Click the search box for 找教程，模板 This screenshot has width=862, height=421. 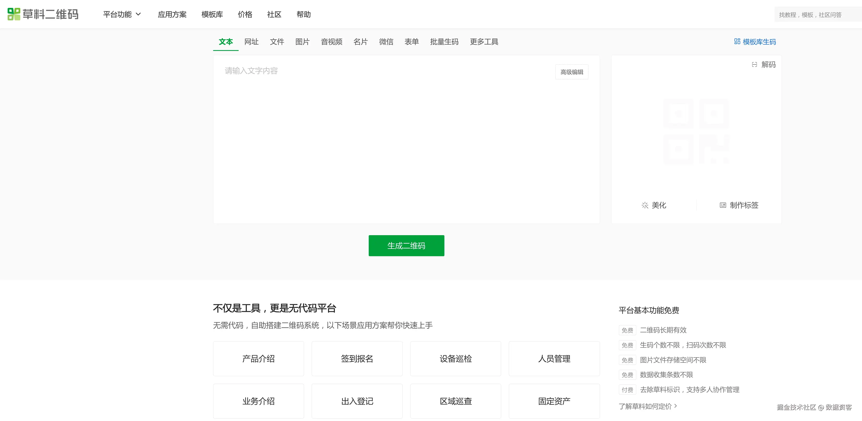click(x=817, y=15)
